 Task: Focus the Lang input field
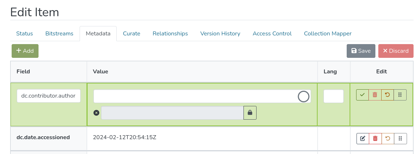point(333,96)
